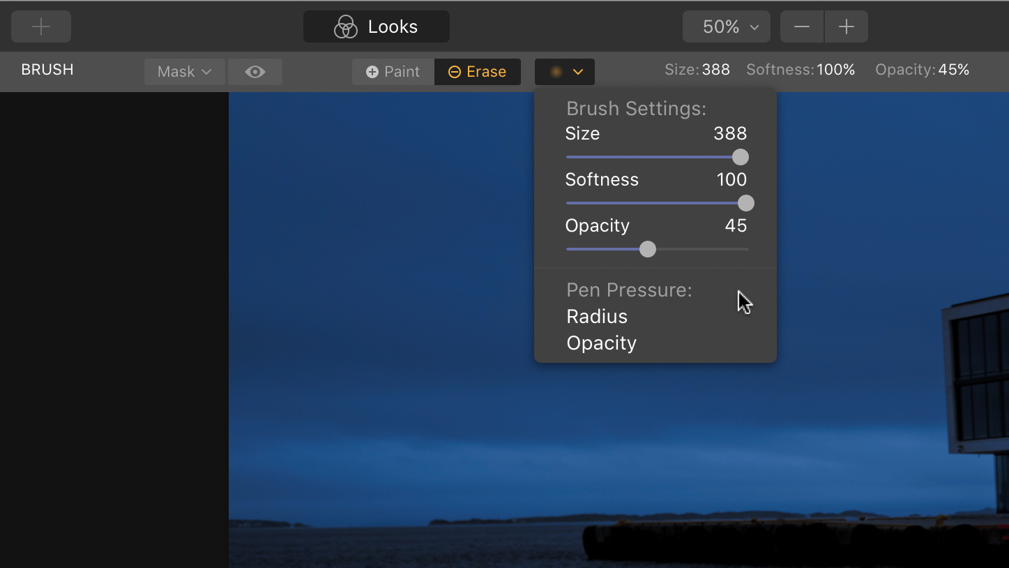Adjust the Size slider handle
Viewport: 1009px width, 568px height.
(741, 157)
